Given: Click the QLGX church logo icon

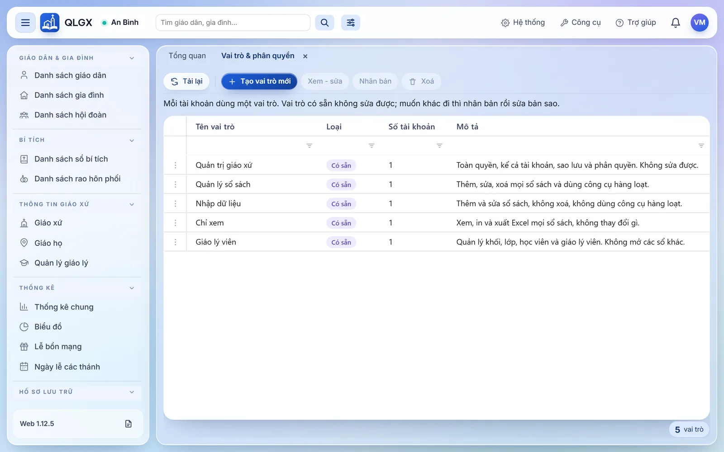Looking at the screenshot, I should (x=50, y=23).
